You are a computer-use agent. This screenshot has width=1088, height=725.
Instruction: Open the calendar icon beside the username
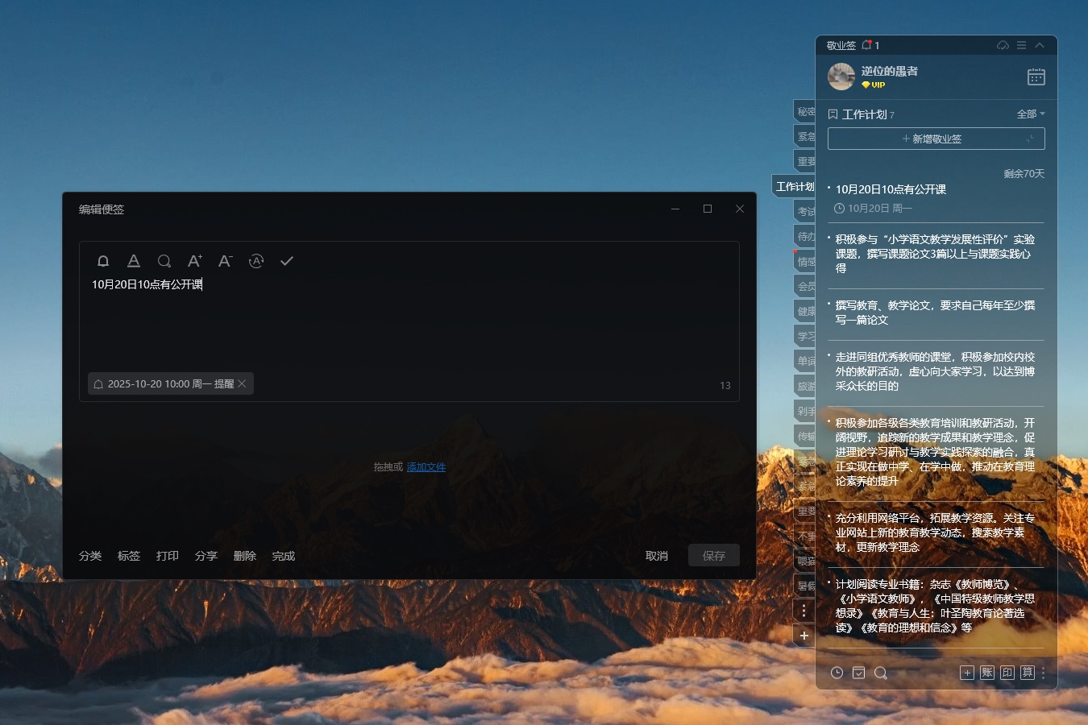pos(1036,77)
